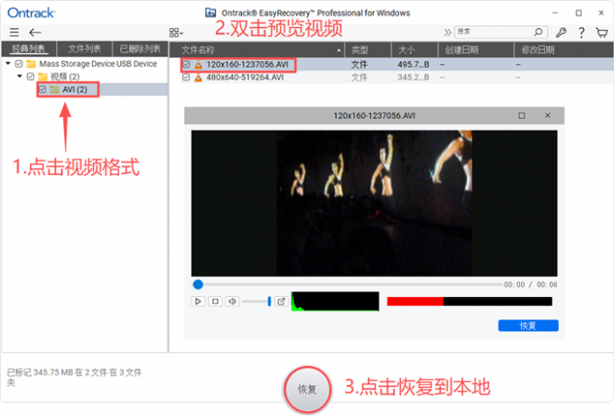Switch to the 经典列表 tab
This screenshot has height=417, width=614.
(29, 49)
